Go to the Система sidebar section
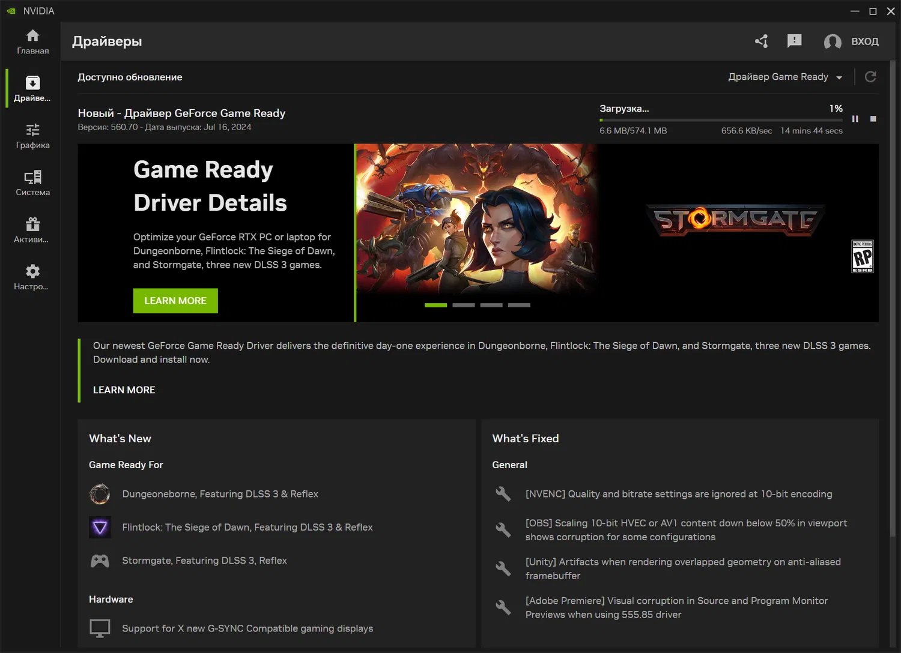The width and height of the screenshot is (901, 653). [x=33, y=183]
